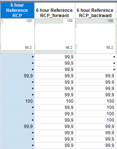Click the '98,2' axis label in RCP histogram
The image size is (117, 149).
[28, 48]
